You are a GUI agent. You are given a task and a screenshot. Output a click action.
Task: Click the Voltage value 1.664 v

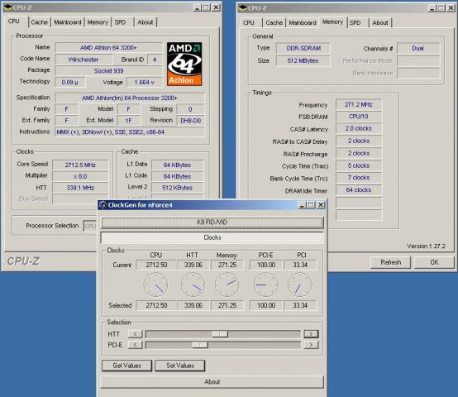pos(145,83)
